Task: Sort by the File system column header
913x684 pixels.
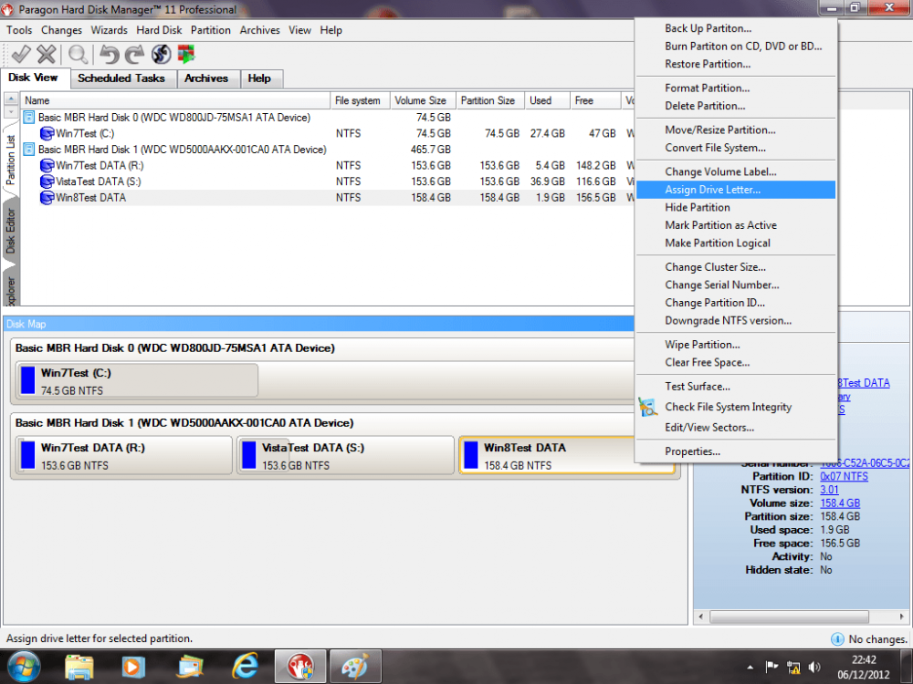Action: [360, 100]
